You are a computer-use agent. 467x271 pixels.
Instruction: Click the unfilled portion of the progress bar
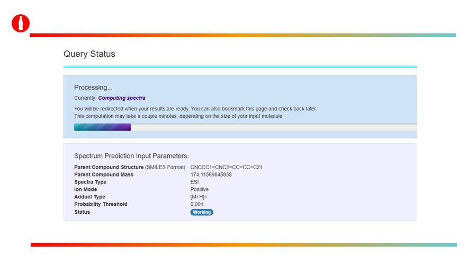pyautogui.click(x=273, y=127)
